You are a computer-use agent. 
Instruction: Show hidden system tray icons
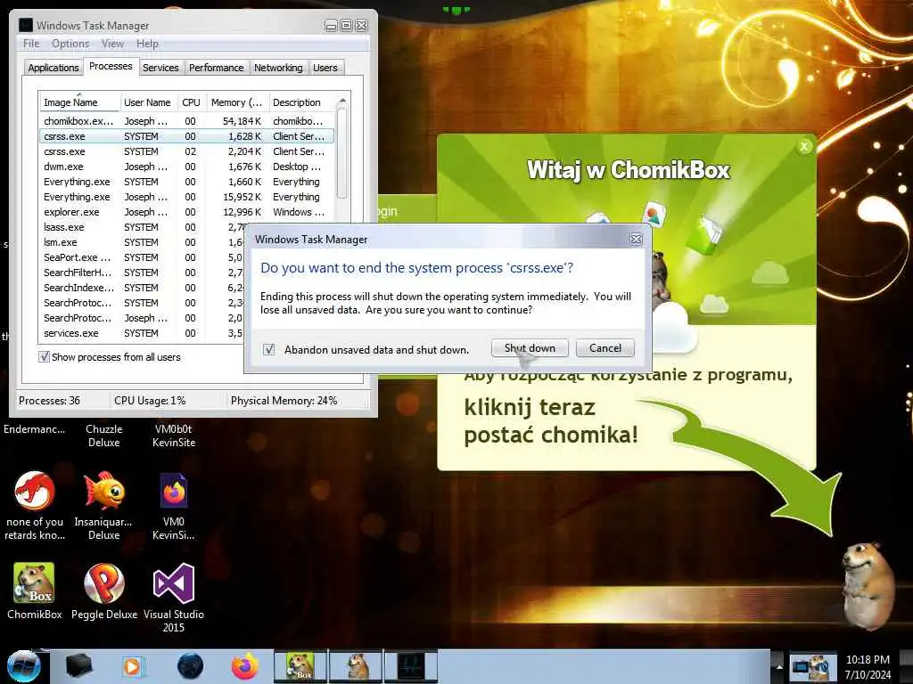(778, 666)
